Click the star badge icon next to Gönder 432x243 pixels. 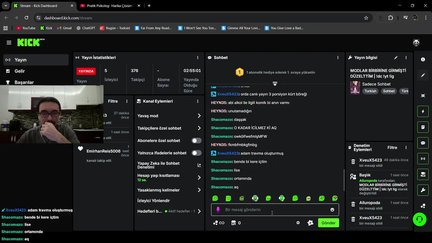click(x=310, y=223)
